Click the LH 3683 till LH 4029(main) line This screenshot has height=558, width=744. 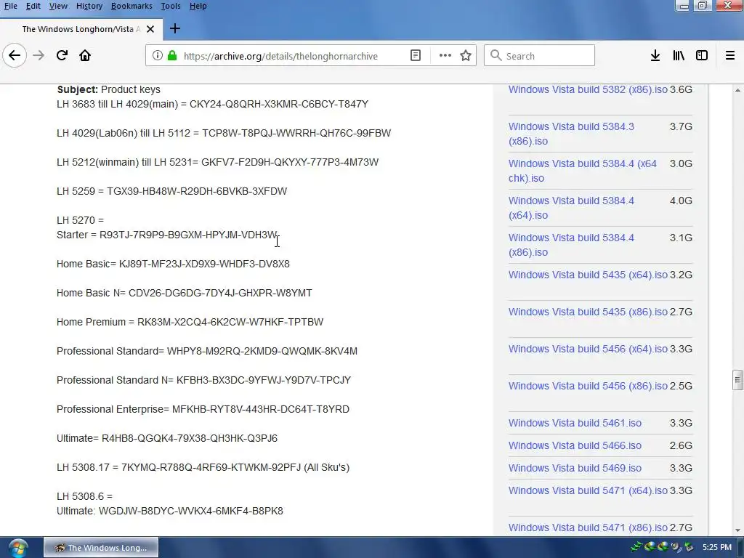point(213,104)
